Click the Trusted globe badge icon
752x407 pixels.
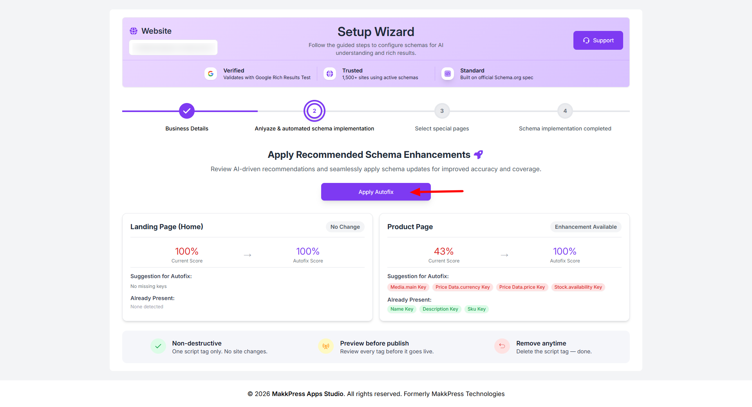[x=330, y=74]
